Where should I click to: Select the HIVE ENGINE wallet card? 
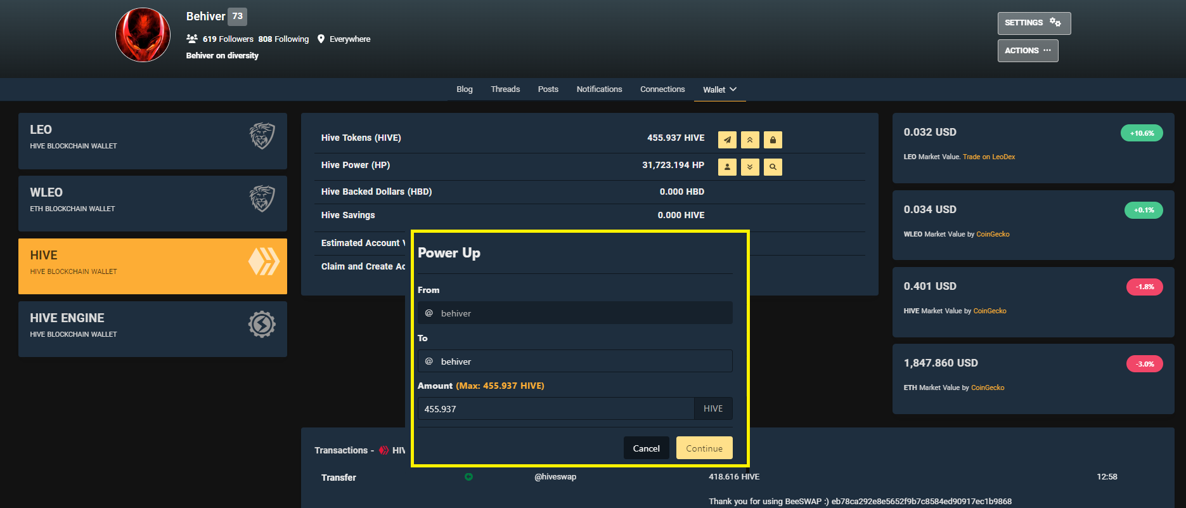(153, 329)
